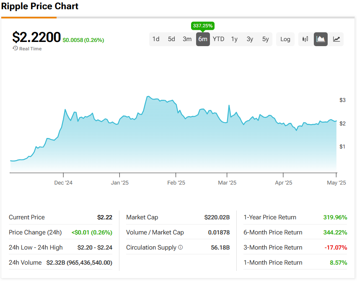Image resolution: width=357 pixels, height=281 pixels.
Task: Click the -17.07% return value
Action: [x=336, y=247]
